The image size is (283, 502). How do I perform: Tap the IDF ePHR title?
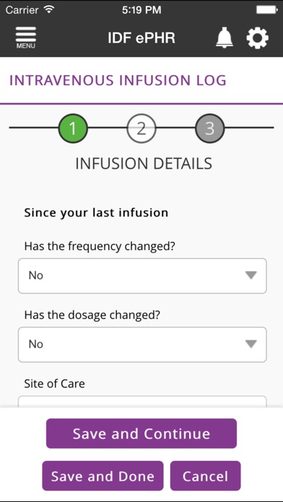(x=141, y=38)
